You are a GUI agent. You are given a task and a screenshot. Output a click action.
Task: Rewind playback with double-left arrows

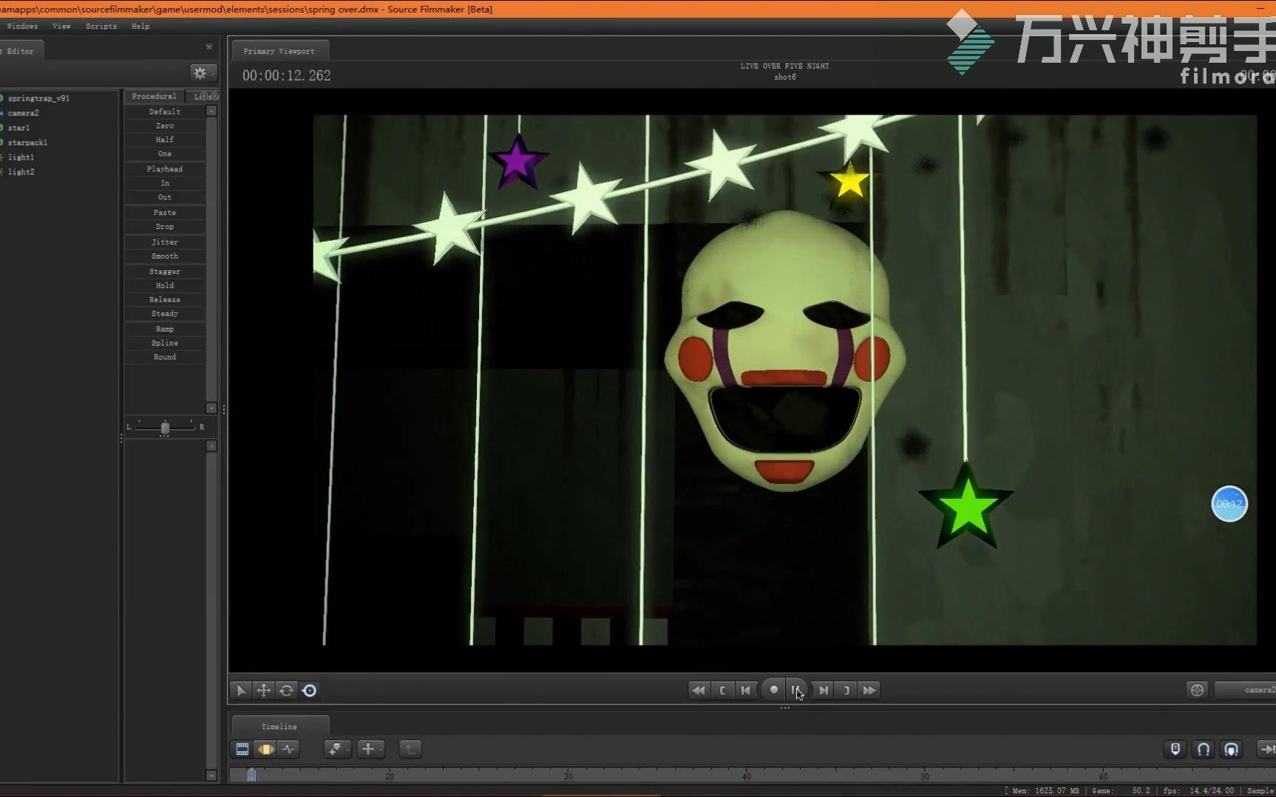(x=698, y=690)
